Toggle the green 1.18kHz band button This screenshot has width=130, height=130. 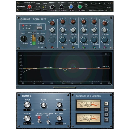click(84, 47)
